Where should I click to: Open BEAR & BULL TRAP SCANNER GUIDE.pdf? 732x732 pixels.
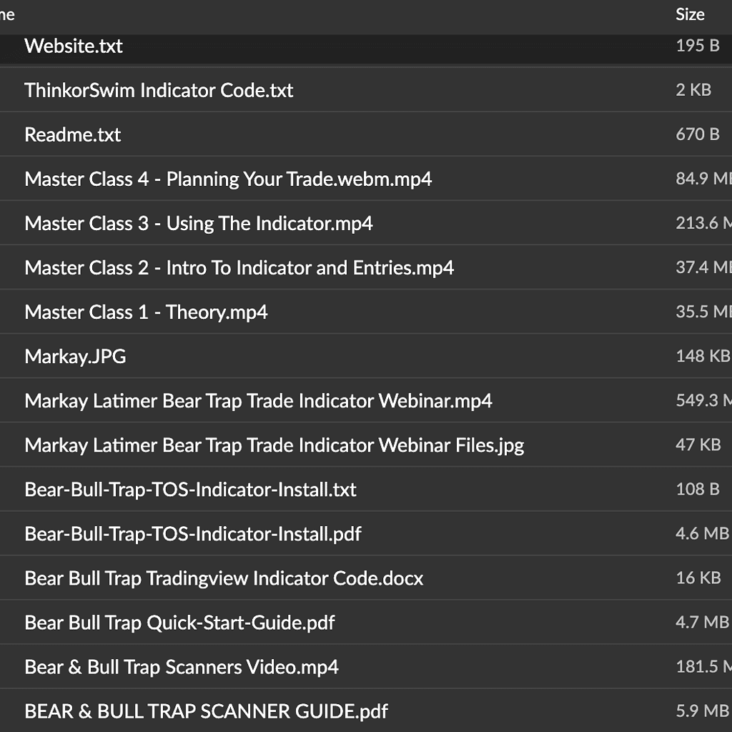coord(206,711)
